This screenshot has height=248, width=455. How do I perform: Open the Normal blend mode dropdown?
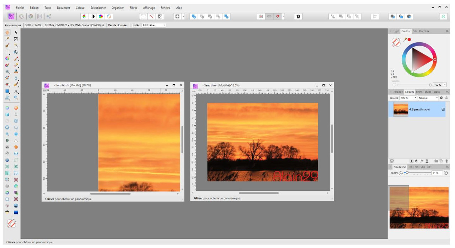click(x=428, y=98)
